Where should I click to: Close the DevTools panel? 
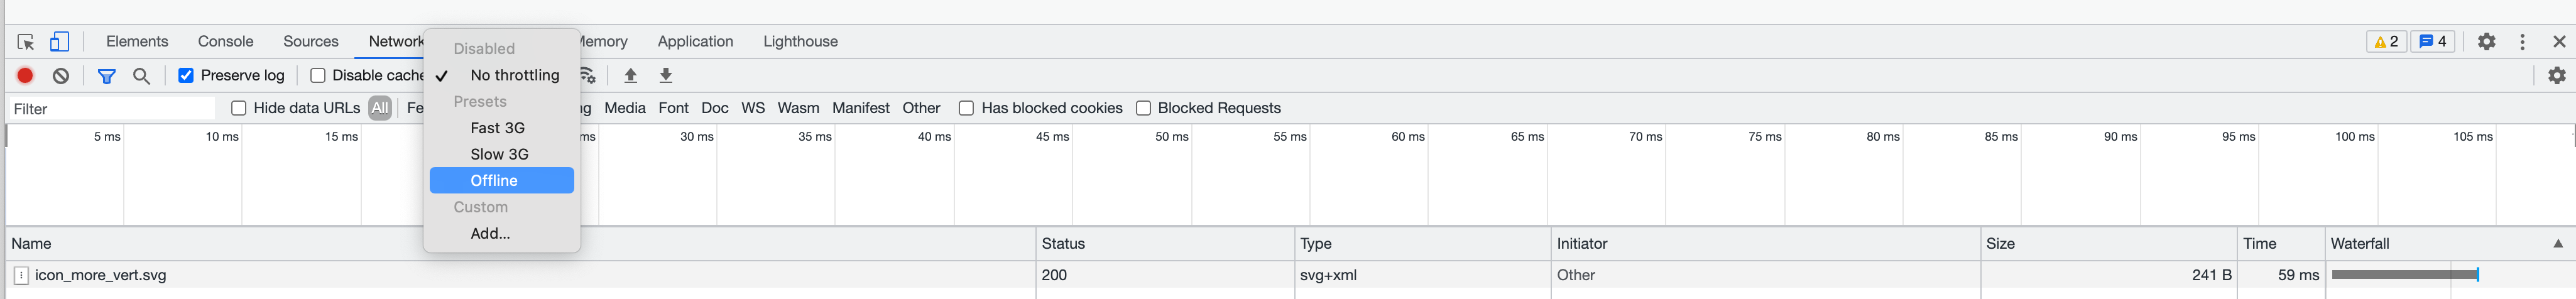tap(2559, 42)
